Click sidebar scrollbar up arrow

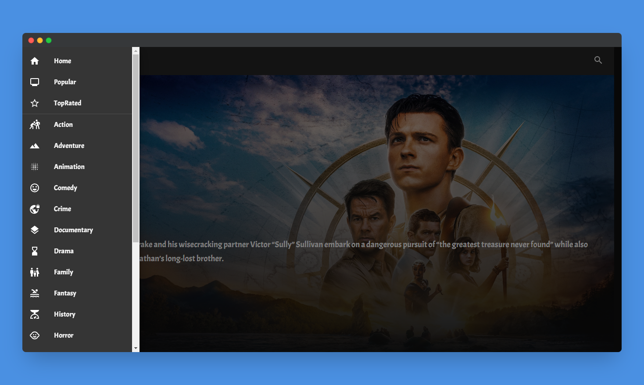136,51
